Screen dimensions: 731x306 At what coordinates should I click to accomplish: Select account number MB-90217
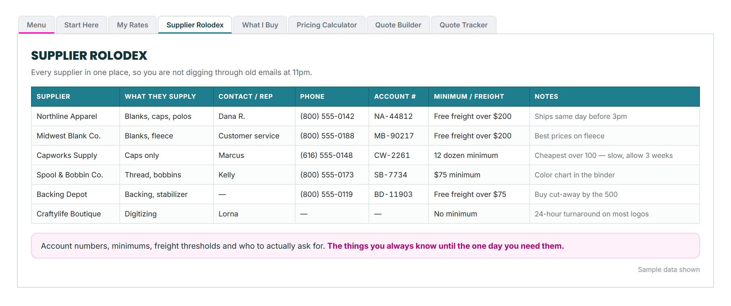[x=399, y=136]
